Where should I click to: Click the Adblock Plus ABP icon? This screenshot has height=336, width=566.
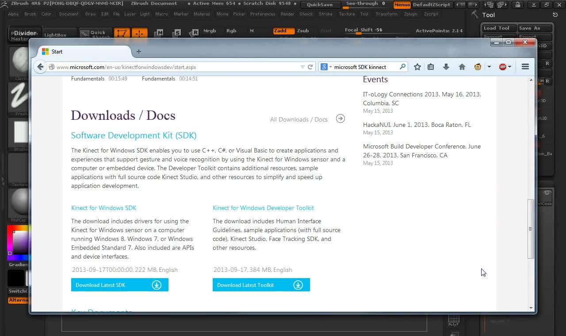(502, 67)
